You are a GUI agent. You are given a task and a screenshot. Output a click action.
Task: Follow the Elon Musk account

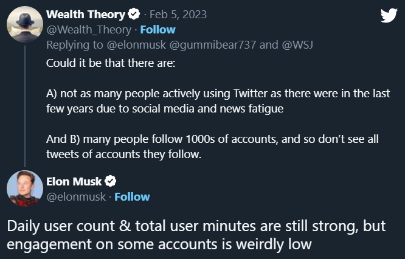coord(132,196)
